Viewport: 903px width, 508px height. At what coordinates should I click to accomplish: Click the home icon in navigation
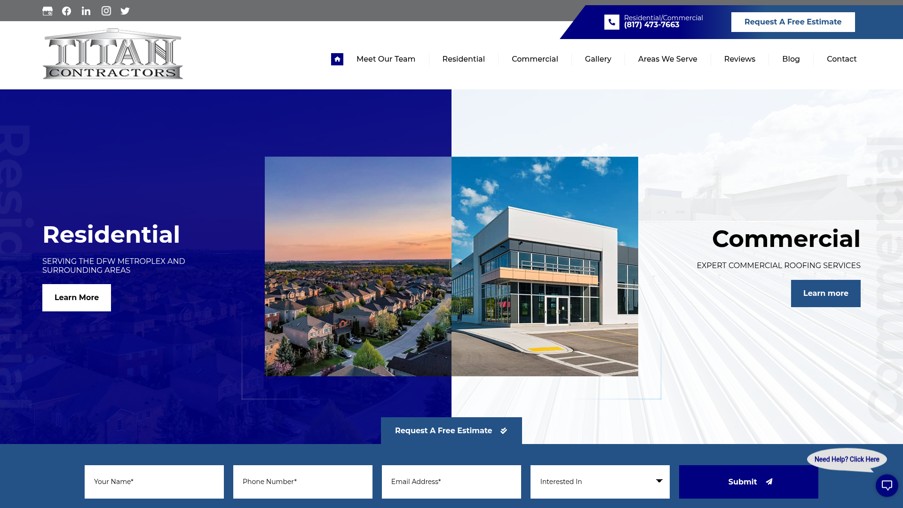(337, 59)
